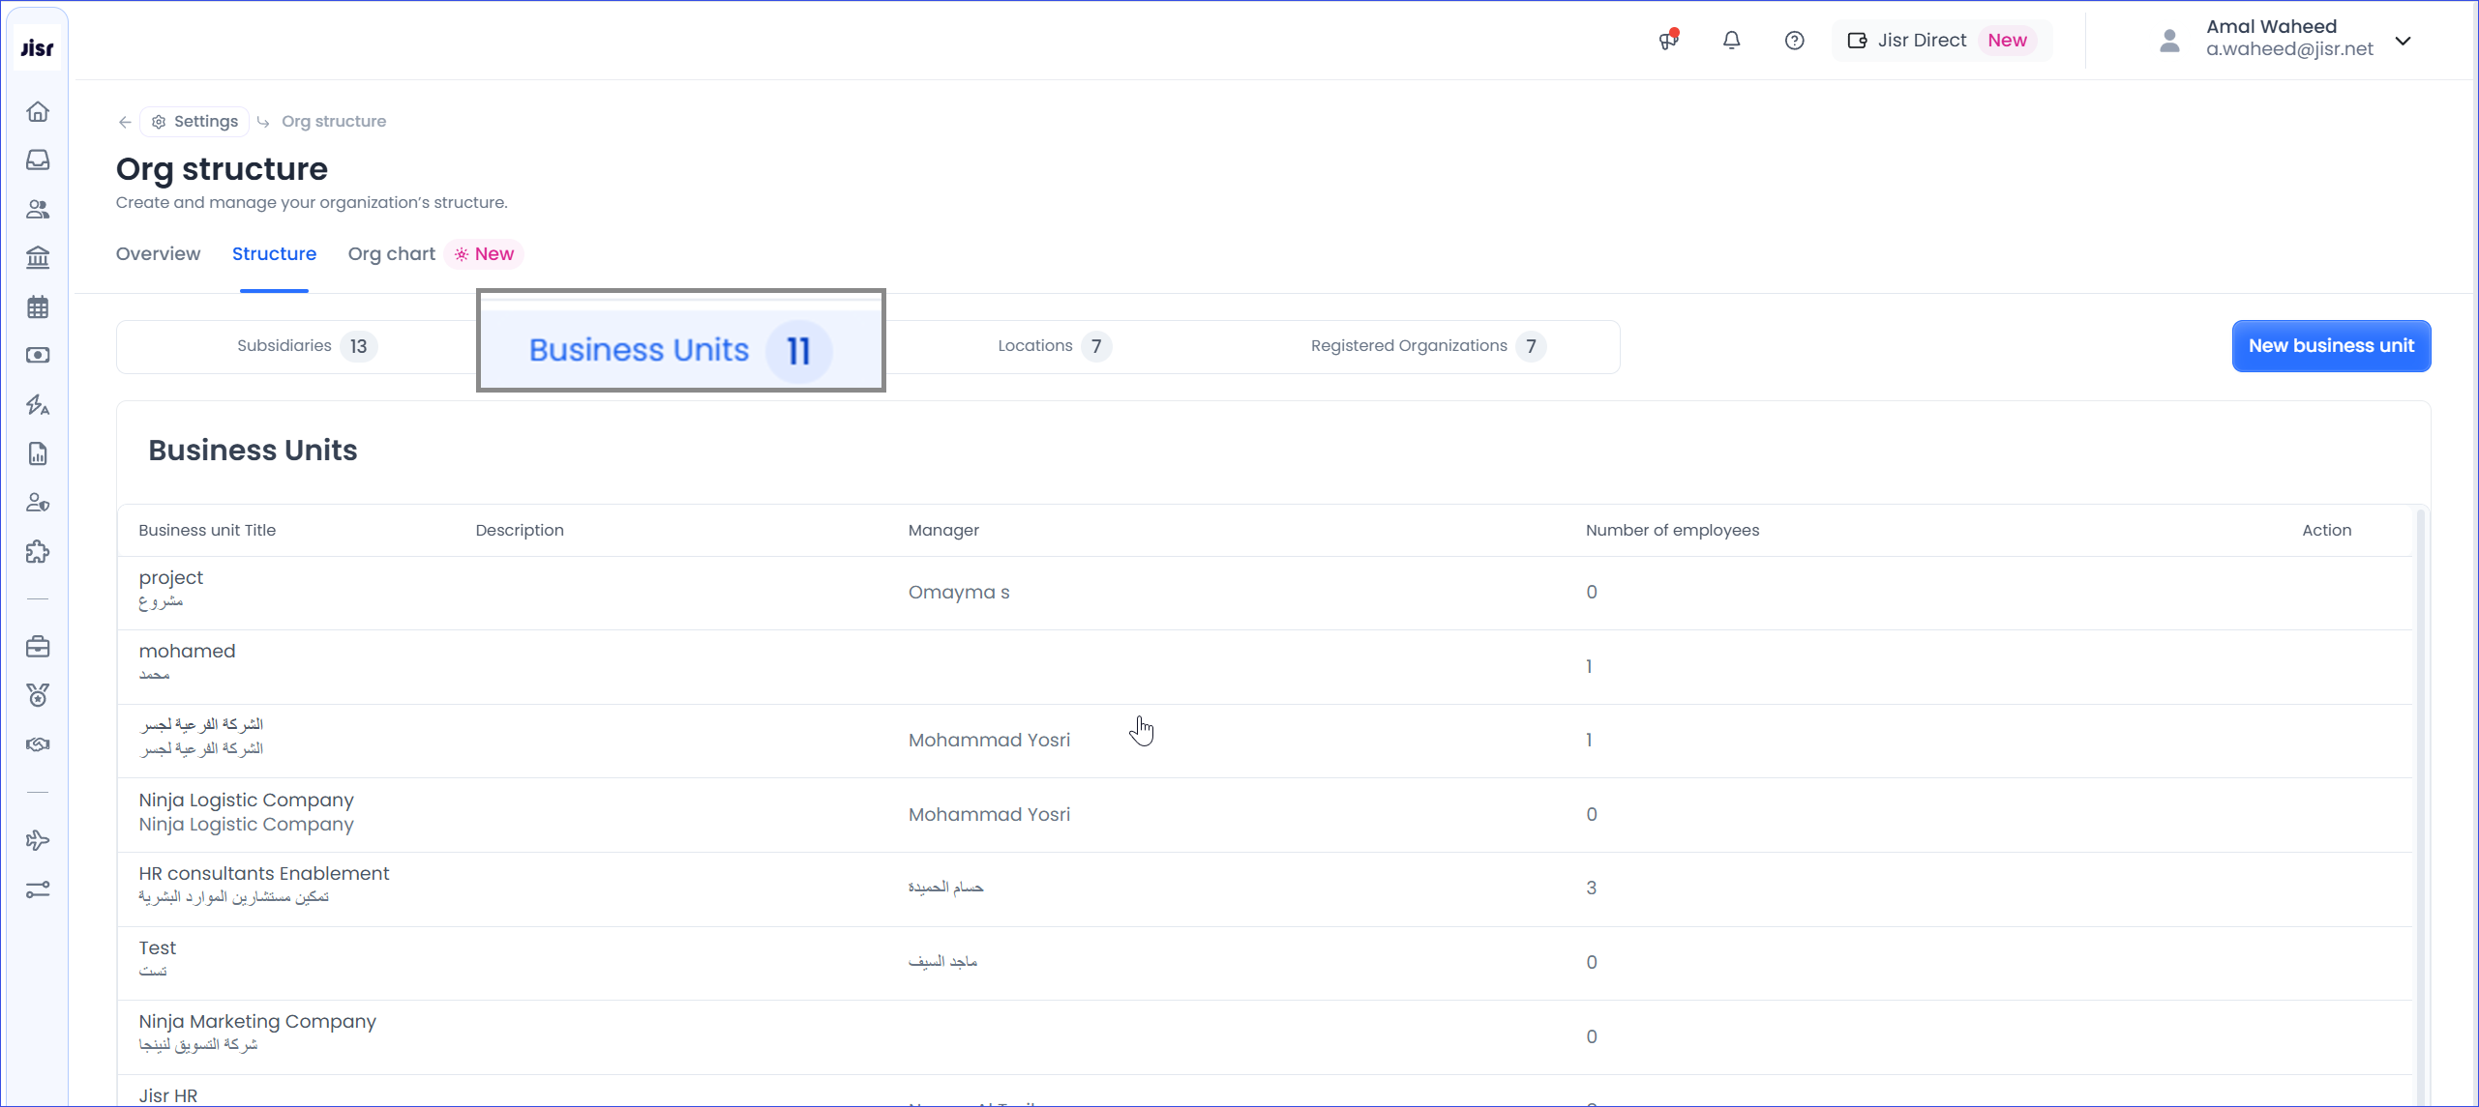The image size is (2479, 1107).
Task: Open the Inbox tray icon in sidebar
Action: (x=38, y=160)
